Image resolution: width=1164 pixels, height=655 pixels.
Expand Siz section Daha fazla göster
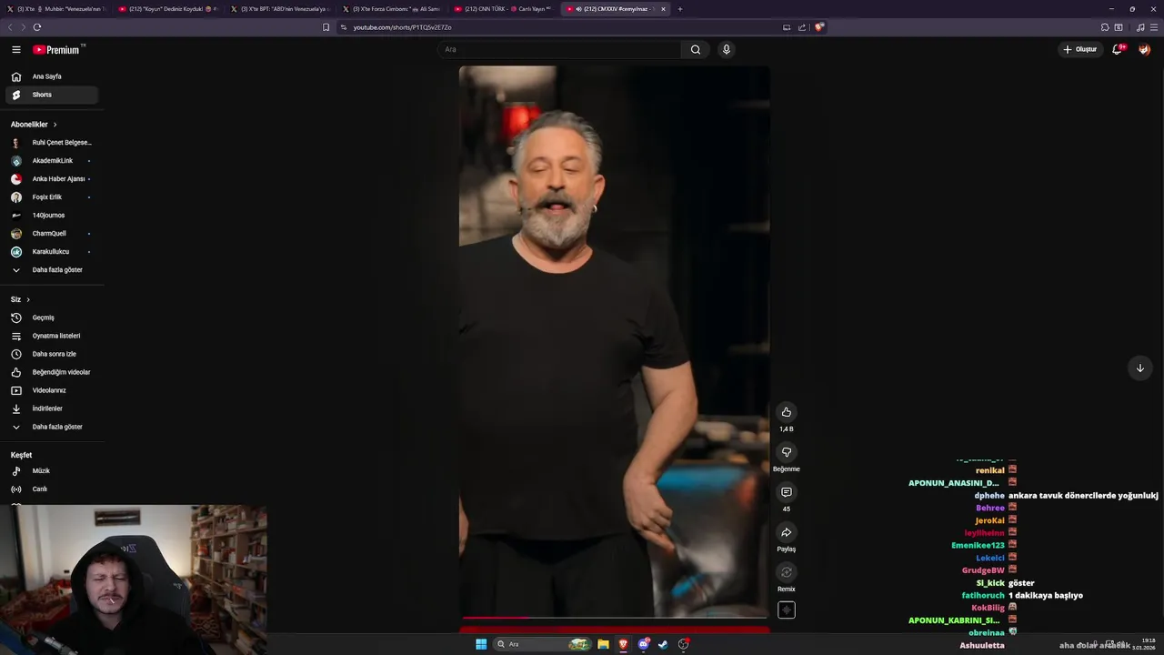click(x=52, y=427)
